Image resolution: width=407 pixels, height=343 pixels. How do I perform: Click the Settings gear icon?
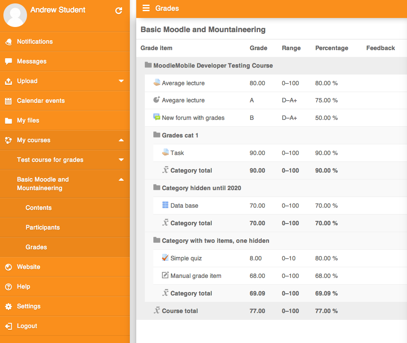point(8,307)
